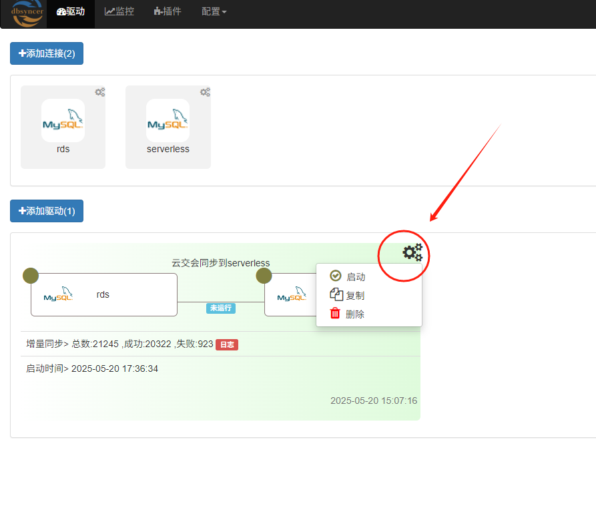
Task: Open the red 日志 log button
Action: [226, 344]
